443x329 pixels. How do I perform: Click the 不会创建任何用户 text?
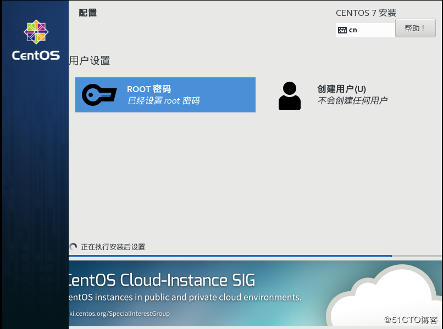(x=352, y=100)
